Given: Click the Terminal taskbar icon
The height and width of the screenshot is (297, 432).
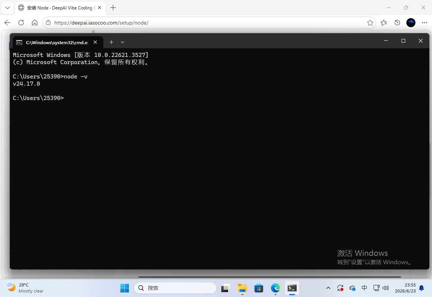Looking at the screenshot, I should coord(292,288).
